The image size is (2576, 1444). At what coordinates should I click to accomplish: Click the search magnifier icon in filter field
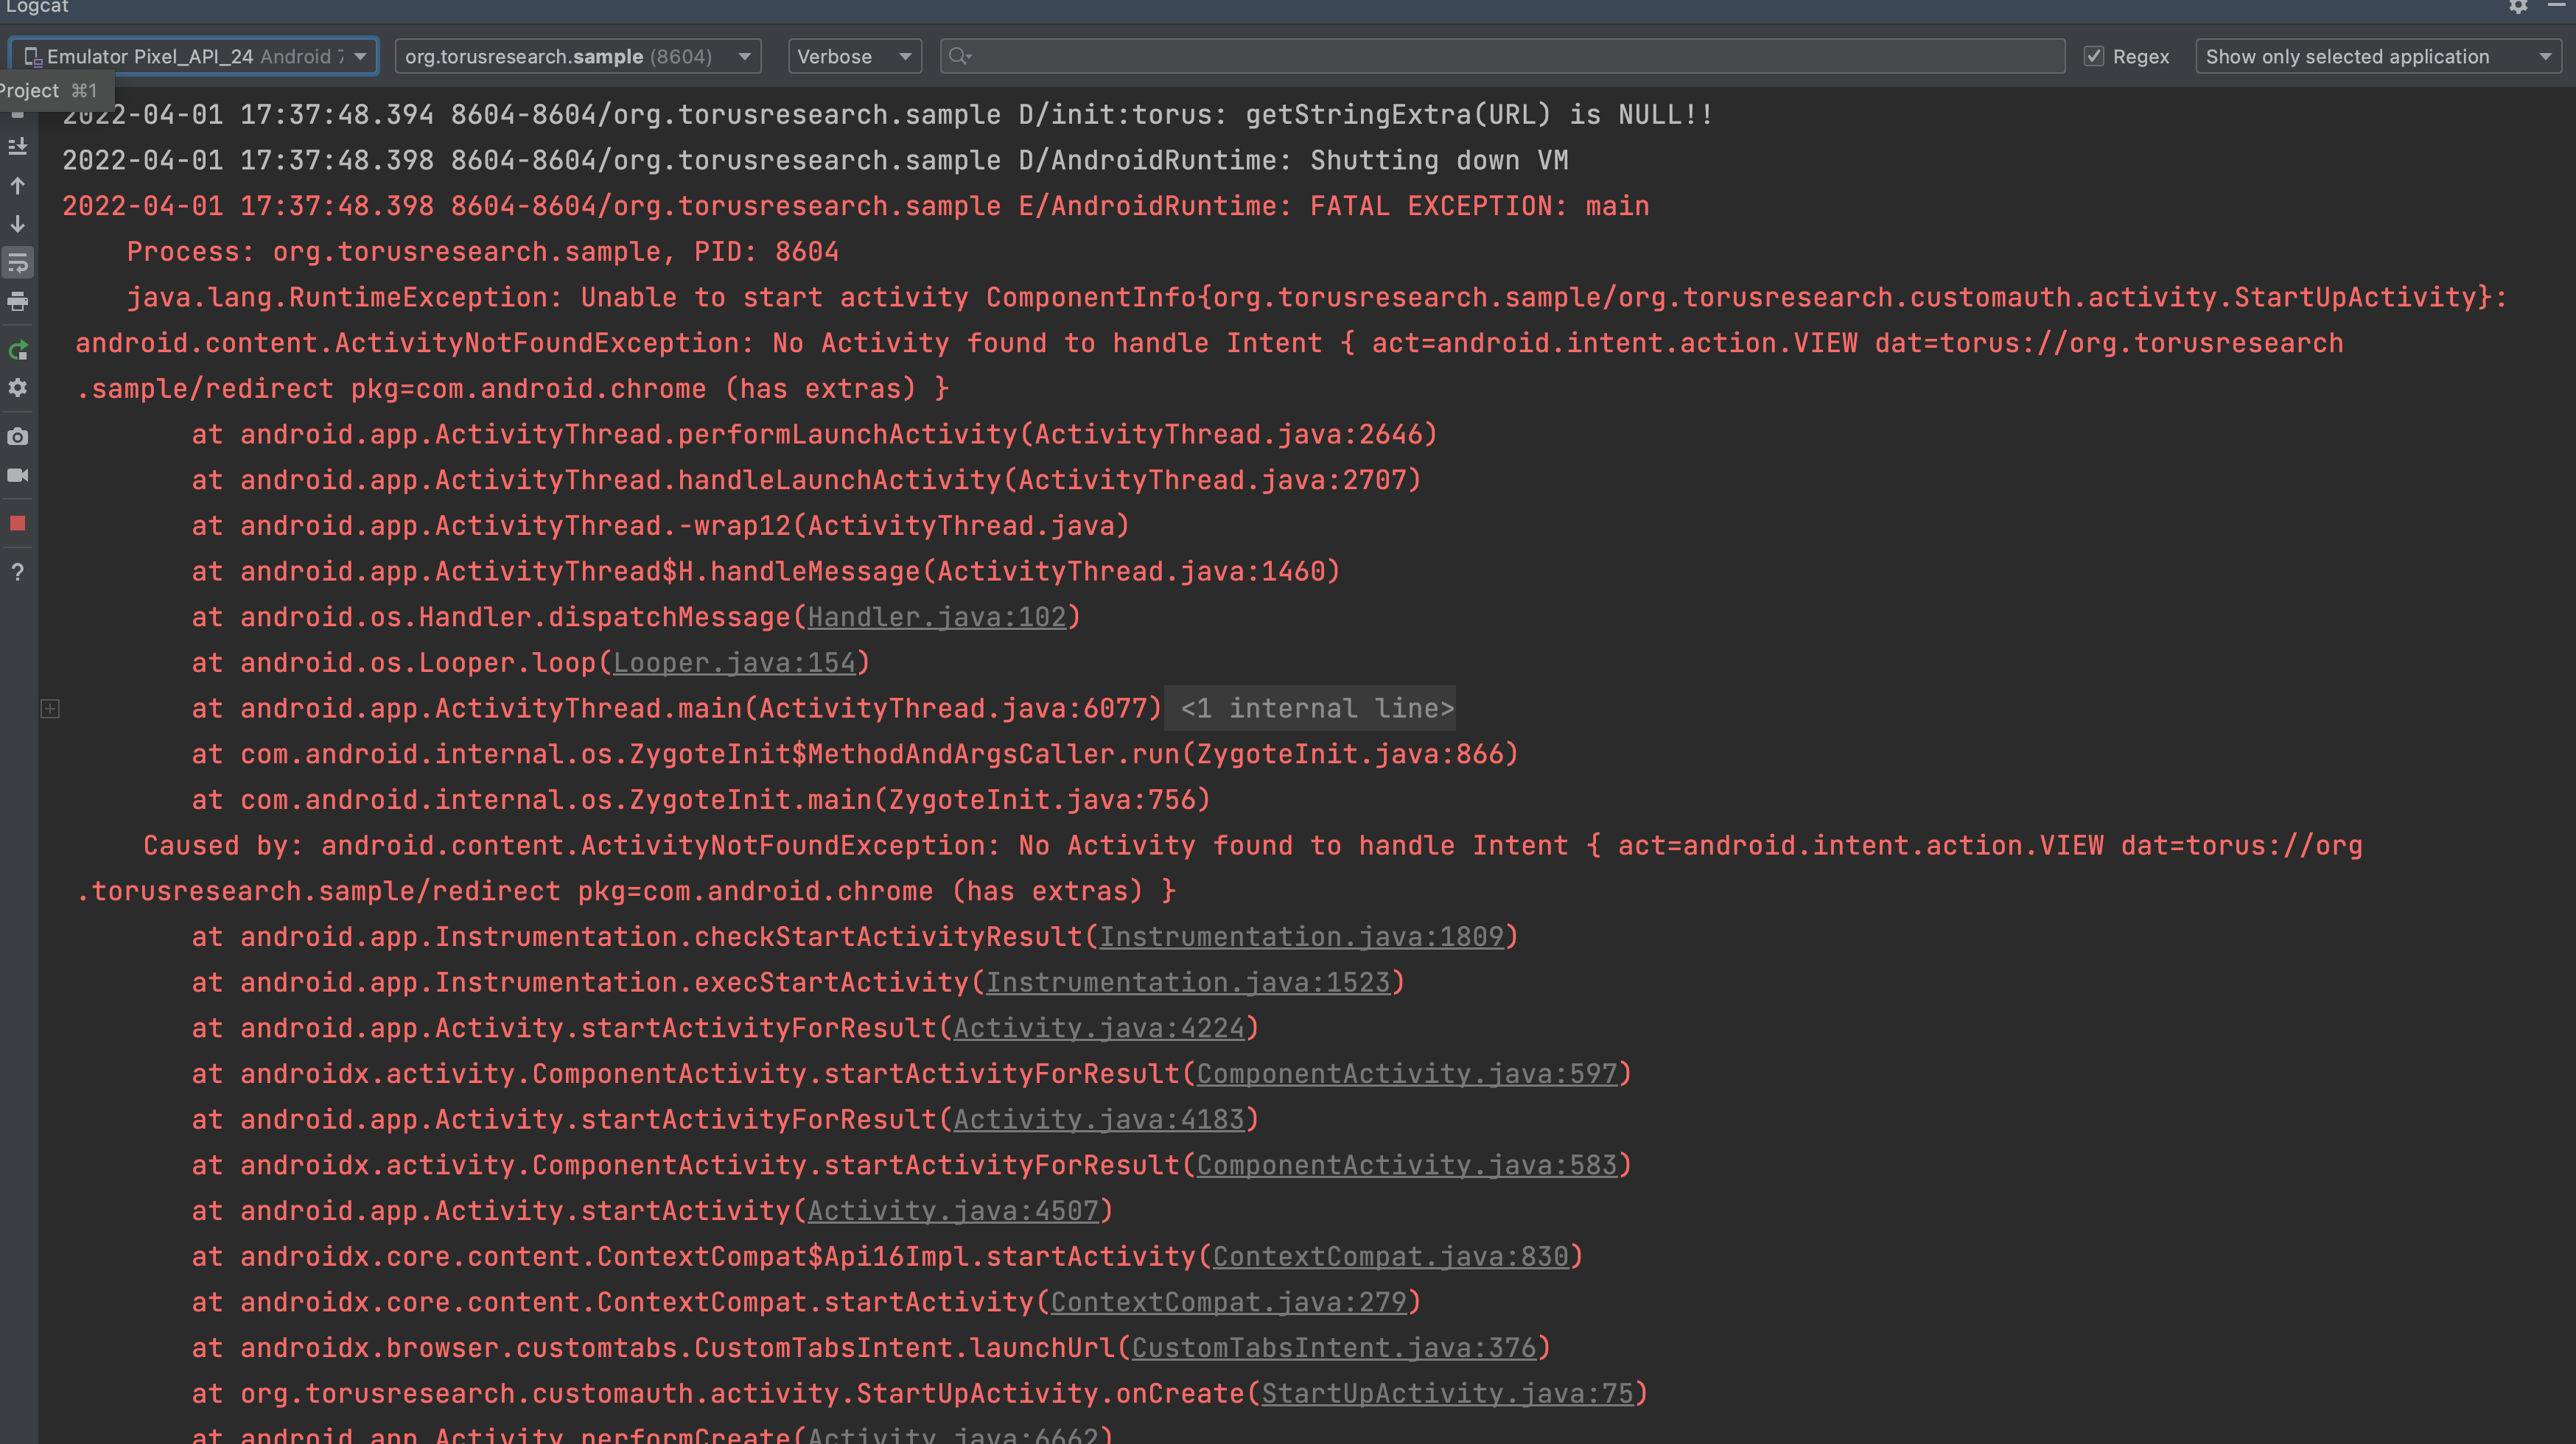coord(960,56)
